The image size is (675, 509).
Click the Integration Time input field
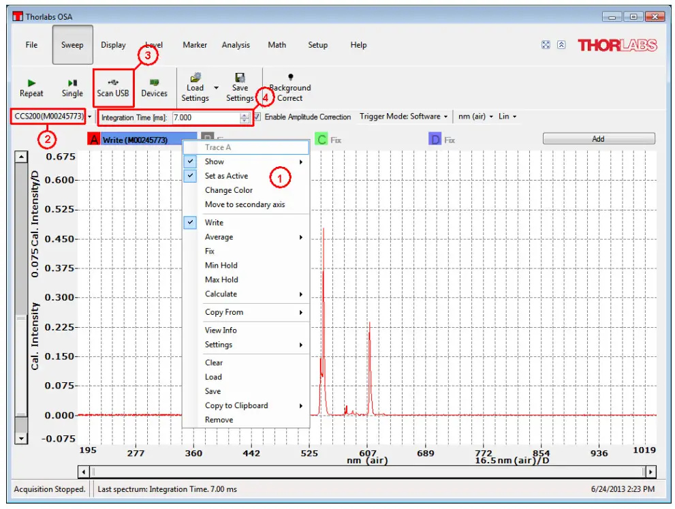[204, 117]
